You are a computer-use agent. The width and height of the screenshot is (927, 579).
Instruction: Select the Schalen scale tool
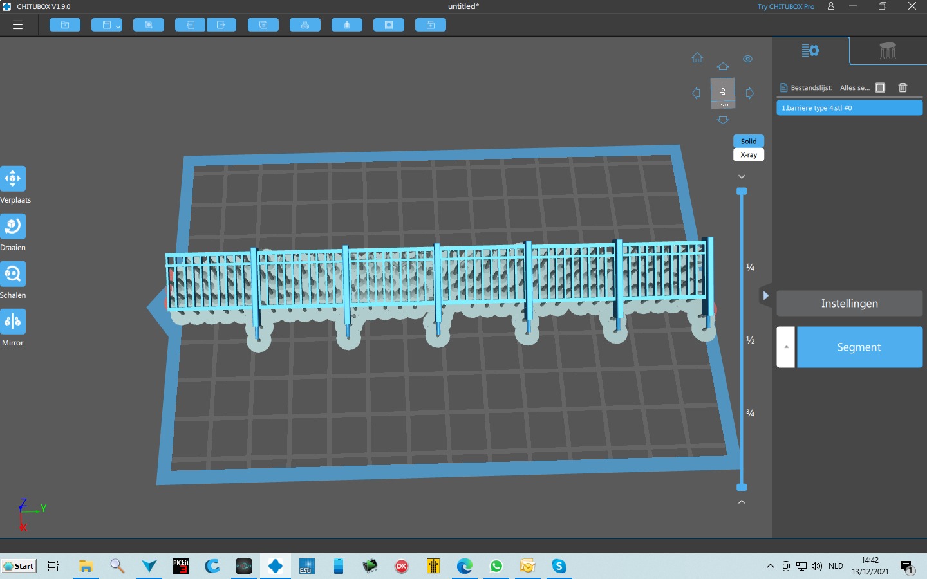[x=13, y=274]
